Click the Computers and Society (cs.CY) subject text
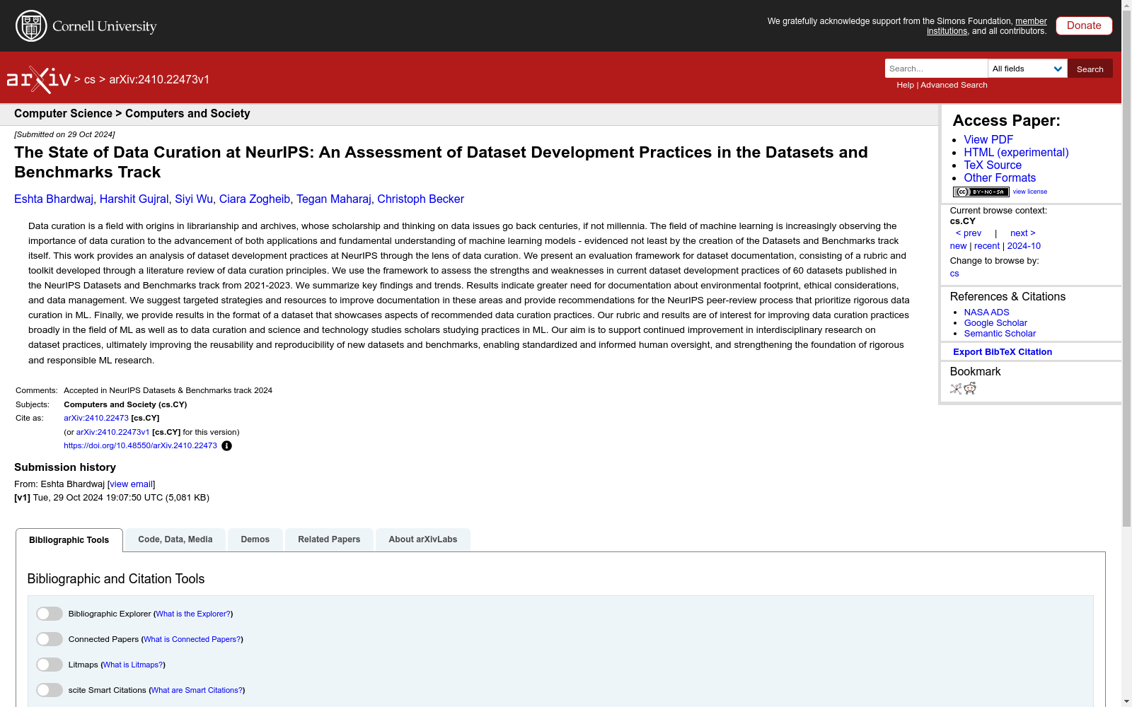Image resolution: width=1132 pixels, height=707 pixels. coord(125,404)
